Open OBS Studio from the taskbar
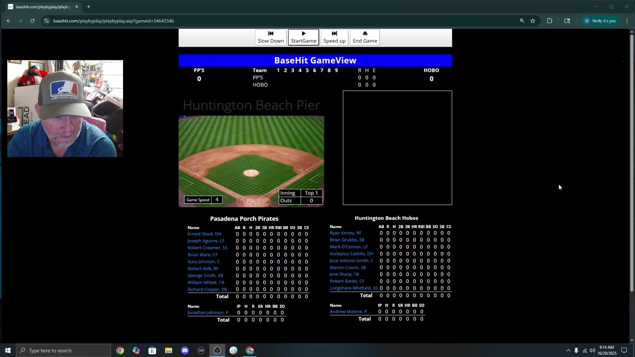 click(x=217, y=351)
